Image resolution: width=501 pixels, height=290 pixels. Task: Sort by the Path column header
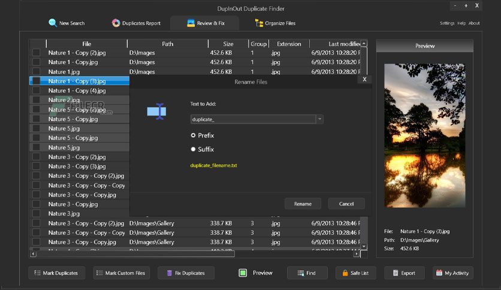point(167,44)
